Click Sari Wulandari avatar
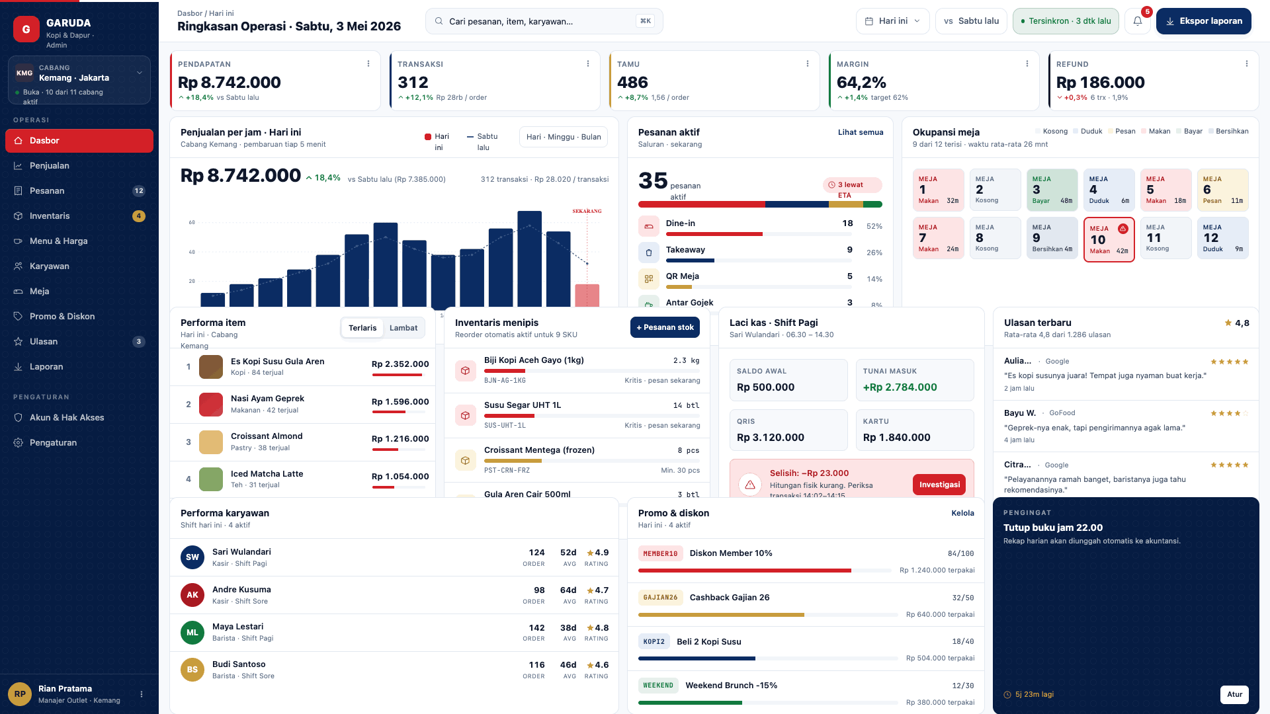The width and height of the screenshot is (1270, 714). [192, 557]
